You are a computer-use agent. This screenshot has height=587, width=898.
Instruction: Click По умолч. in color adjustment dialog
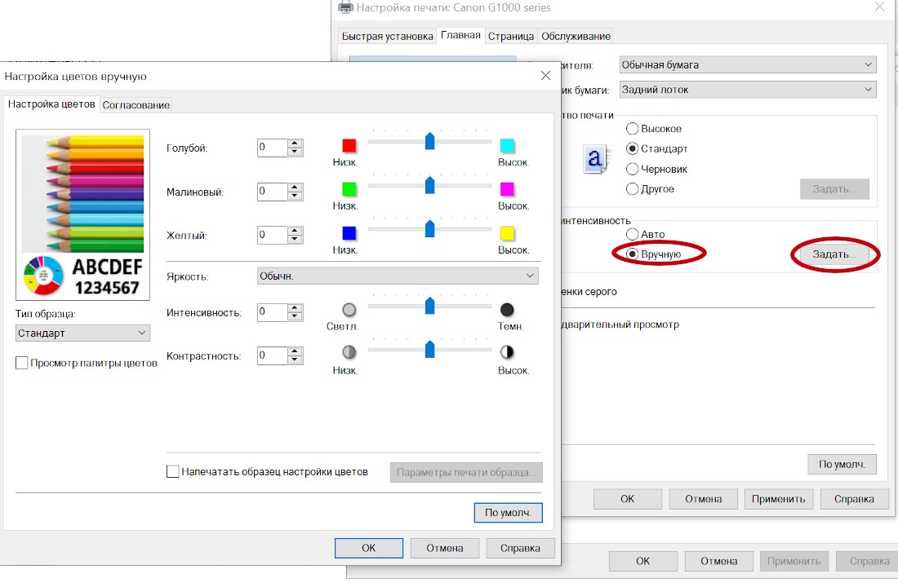[x=508, y=513]
